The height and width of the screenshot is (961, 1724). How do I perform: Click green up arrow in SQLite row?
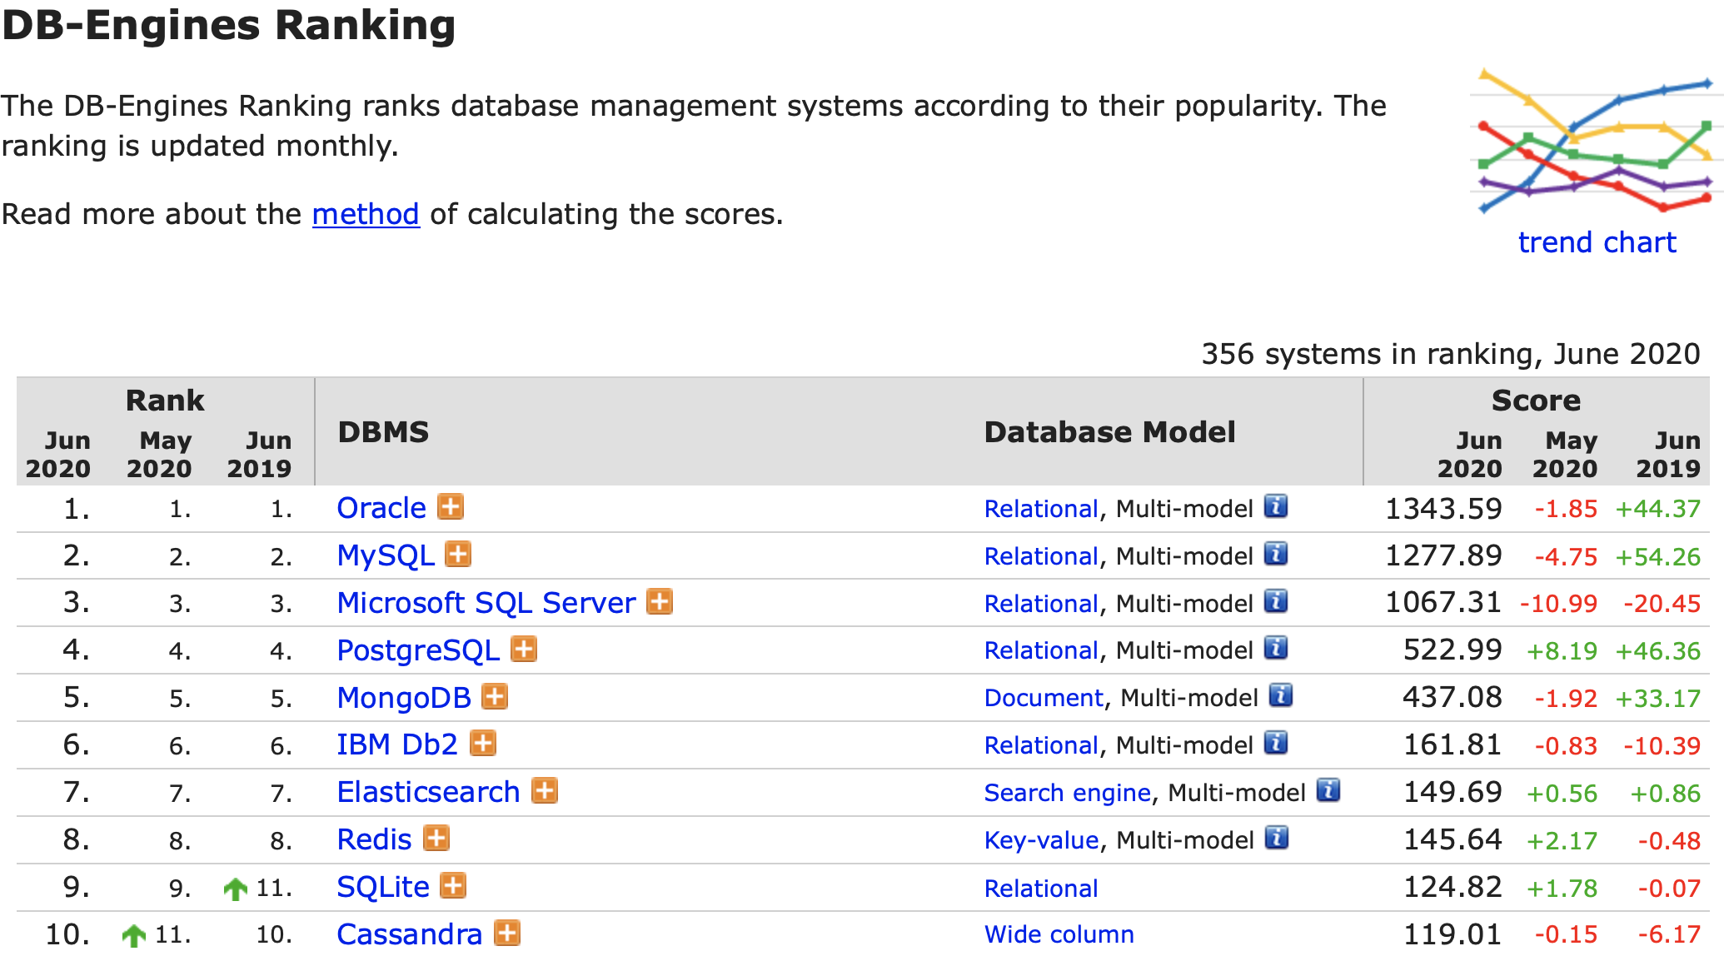(x=236, y=889)
